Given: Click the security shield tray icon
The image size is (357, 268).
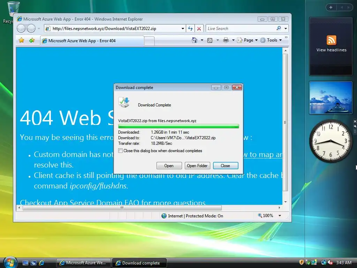Looking at the screenshot, I should tap(302, 262).
